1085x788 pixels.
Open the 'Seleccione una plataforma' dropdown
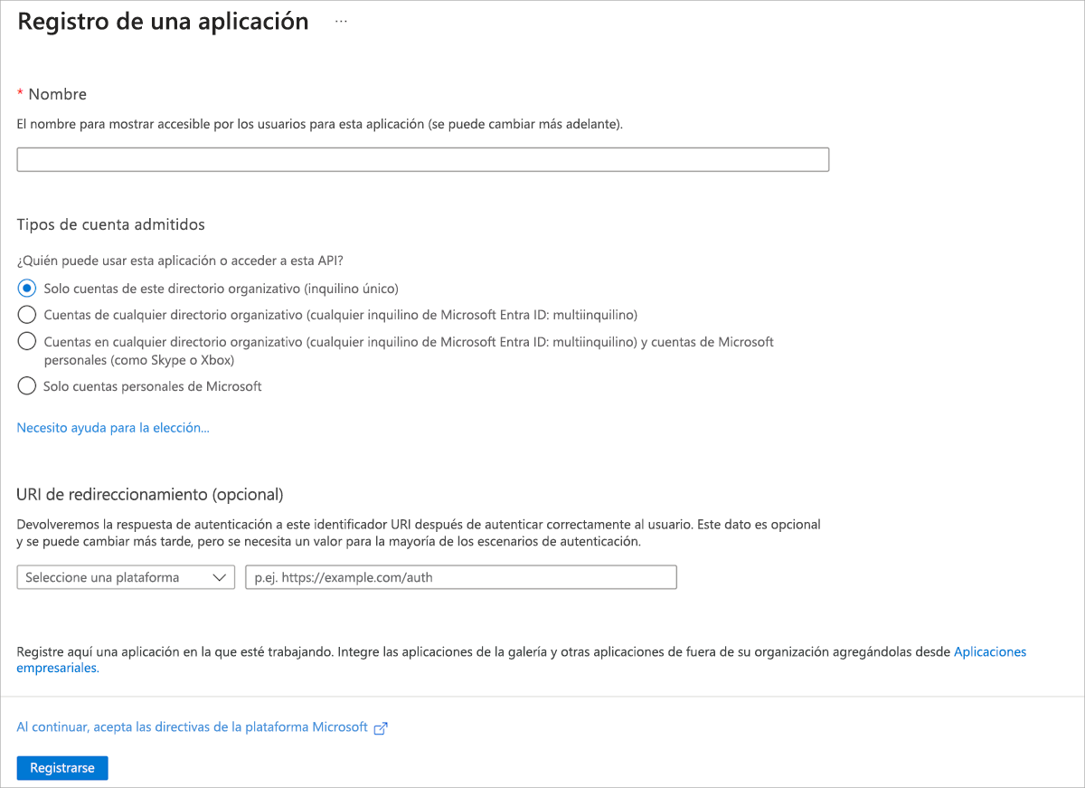click(125, 576)
